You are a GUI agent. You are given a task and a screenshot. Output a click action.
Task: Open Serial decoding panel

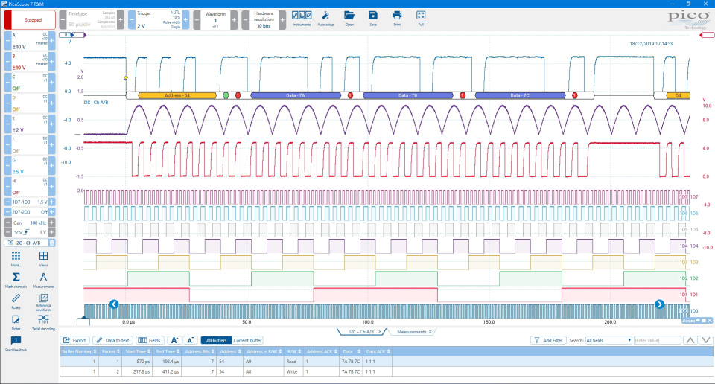(x=43, y=321)
